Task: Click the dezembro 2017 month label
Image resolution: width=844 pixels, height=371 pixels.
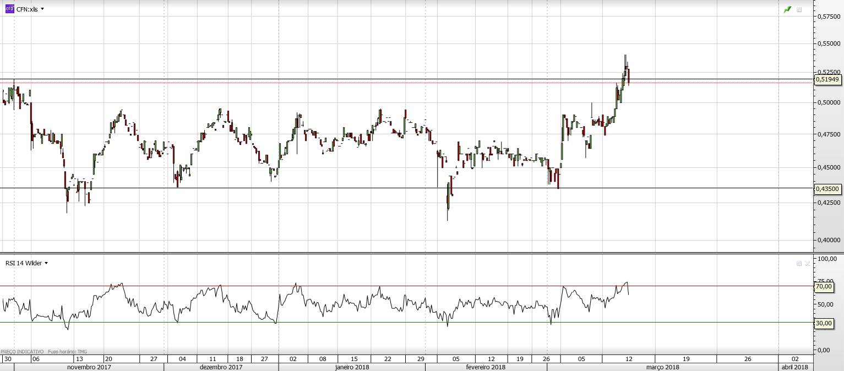Action: (x=221, y=367)
